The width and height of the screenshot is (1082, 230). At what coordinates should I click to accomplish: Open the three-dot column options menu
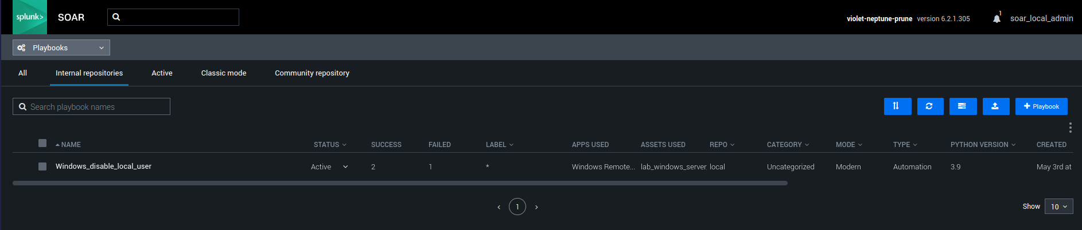point(1070,128)
